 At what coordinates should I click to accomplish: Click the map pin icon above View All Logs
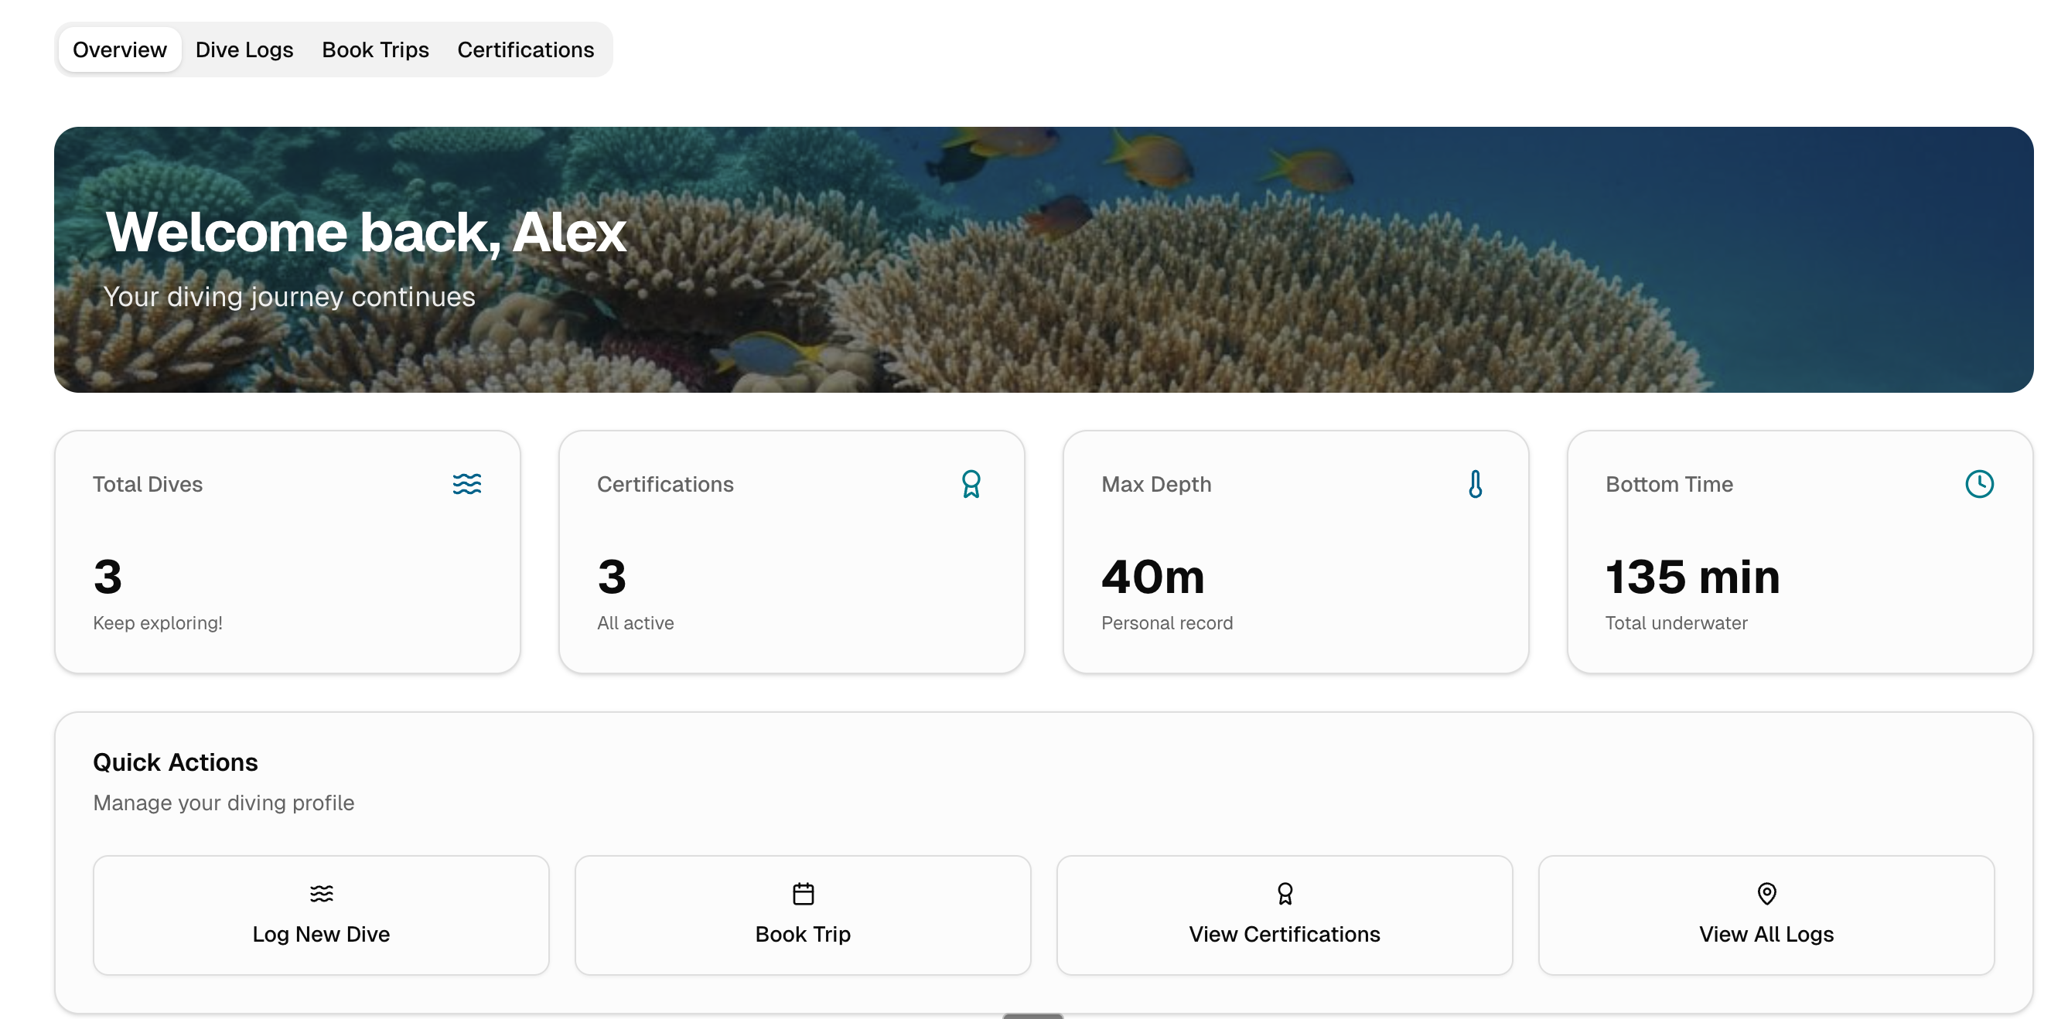(x=1766, y=893)
